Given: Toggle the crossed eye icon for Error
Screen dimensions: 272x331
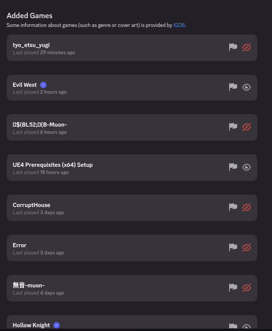Looking at the screenshot, I should 247,248.
